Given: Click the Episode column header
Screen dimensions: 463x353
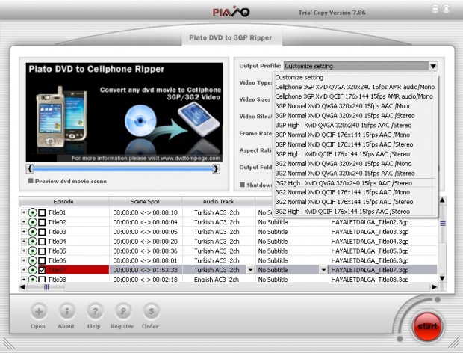Looking at the screenshot, I should click(63, 202).
